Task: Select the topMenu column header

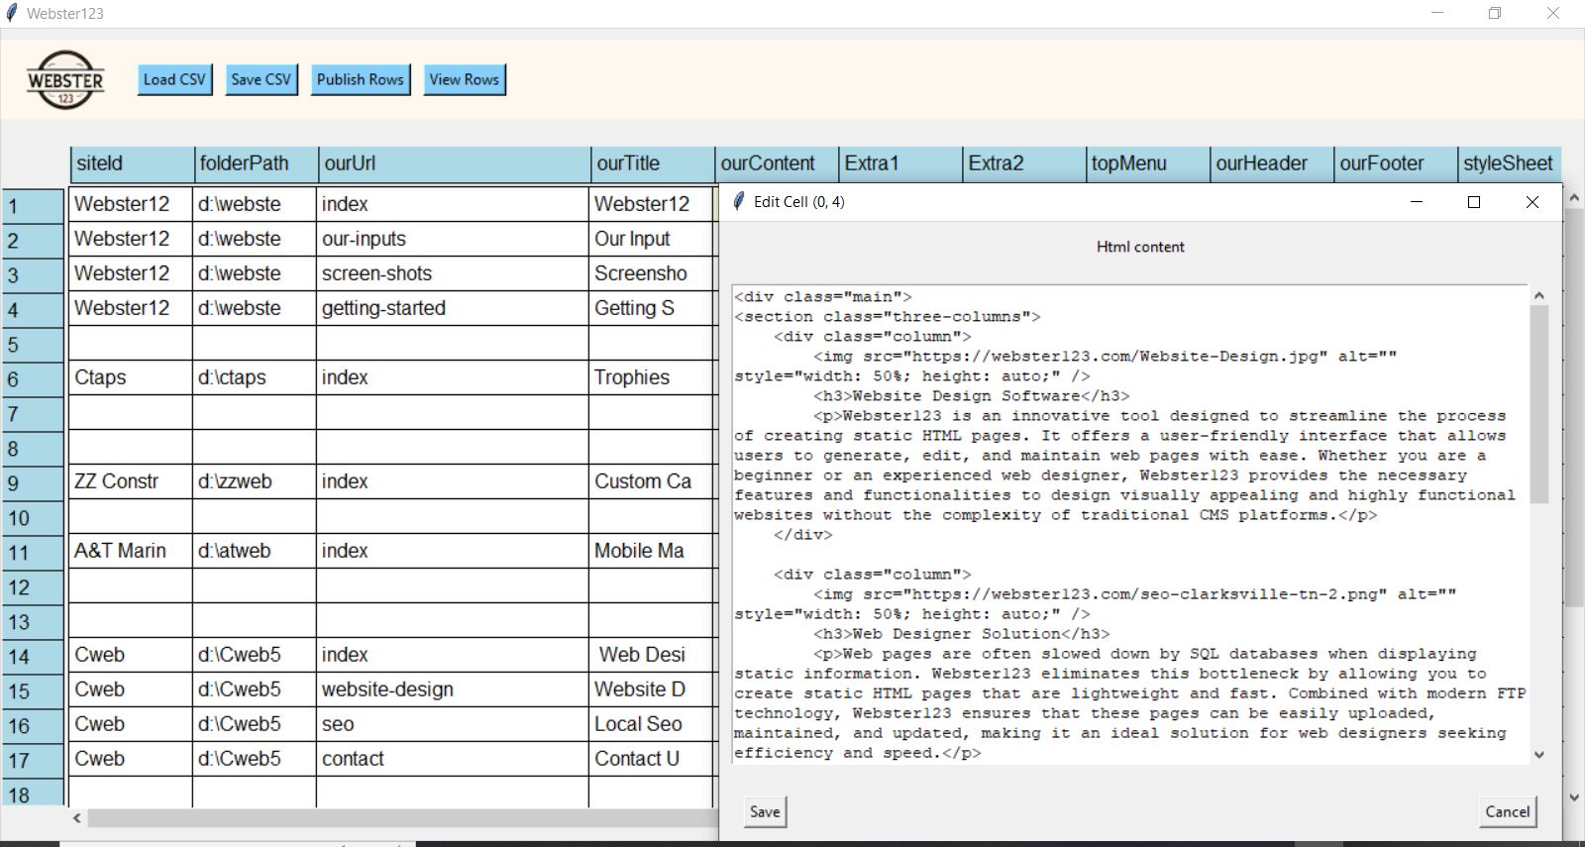Action: coord(1148,164)
